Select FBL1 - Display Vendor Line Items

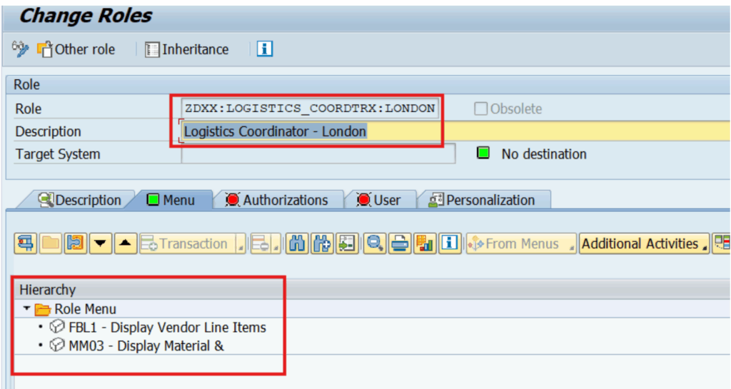[167, 328]
